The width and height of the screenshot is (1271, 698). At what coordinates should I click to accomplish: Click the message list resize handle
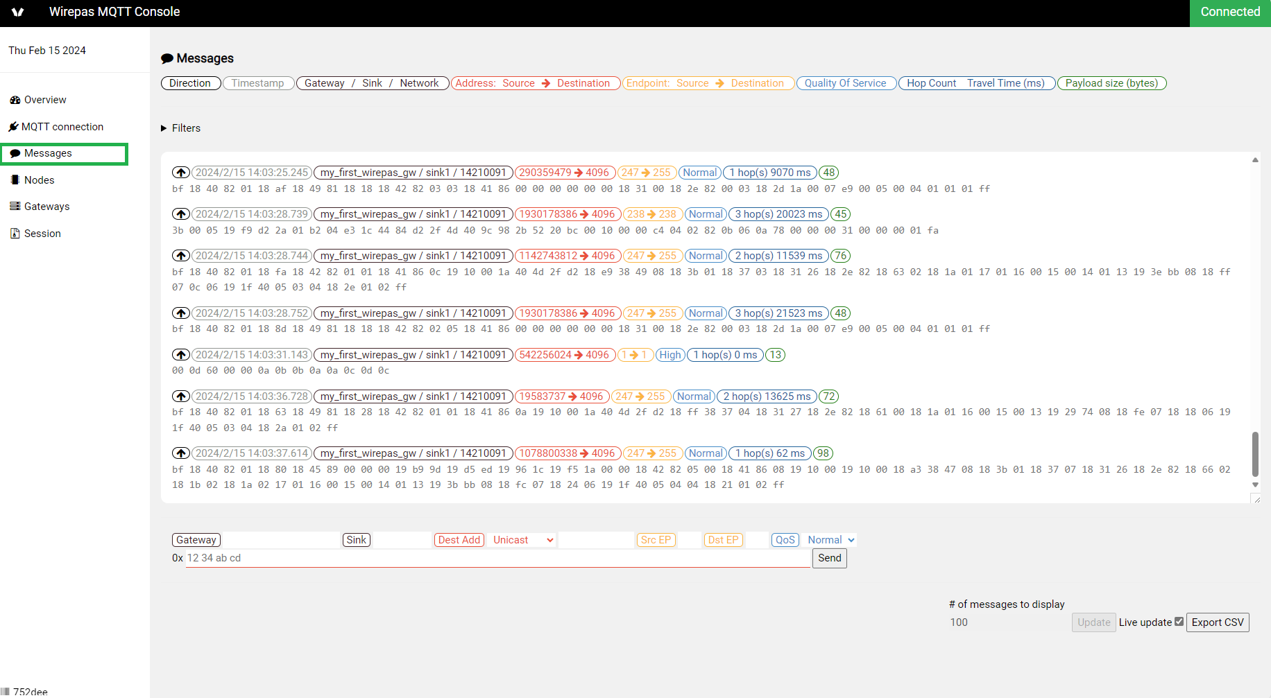(1256, 498)
